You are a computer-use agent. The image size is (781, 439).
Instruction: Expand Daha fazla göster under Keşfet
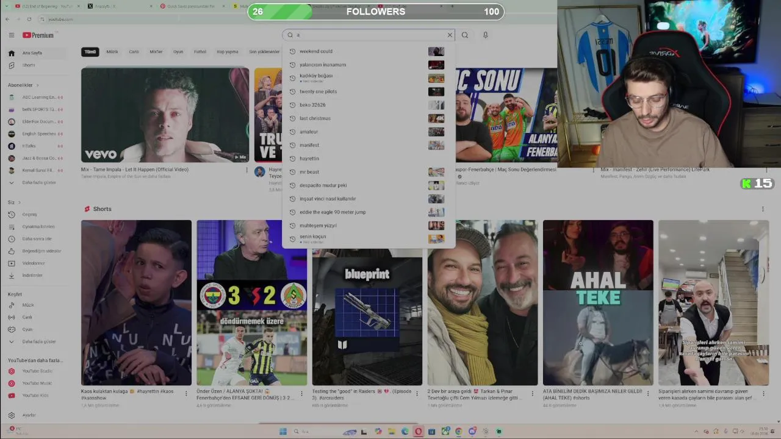(x=37, y=341)
